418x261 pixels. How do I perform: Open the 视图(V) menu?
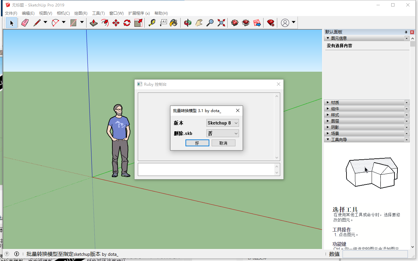45,13
